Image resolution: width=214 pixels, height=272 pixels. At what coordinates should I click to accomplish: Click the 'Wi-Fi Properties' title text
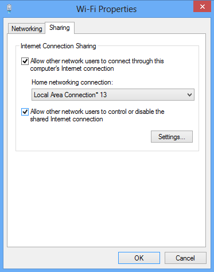[x=107, y=9]
